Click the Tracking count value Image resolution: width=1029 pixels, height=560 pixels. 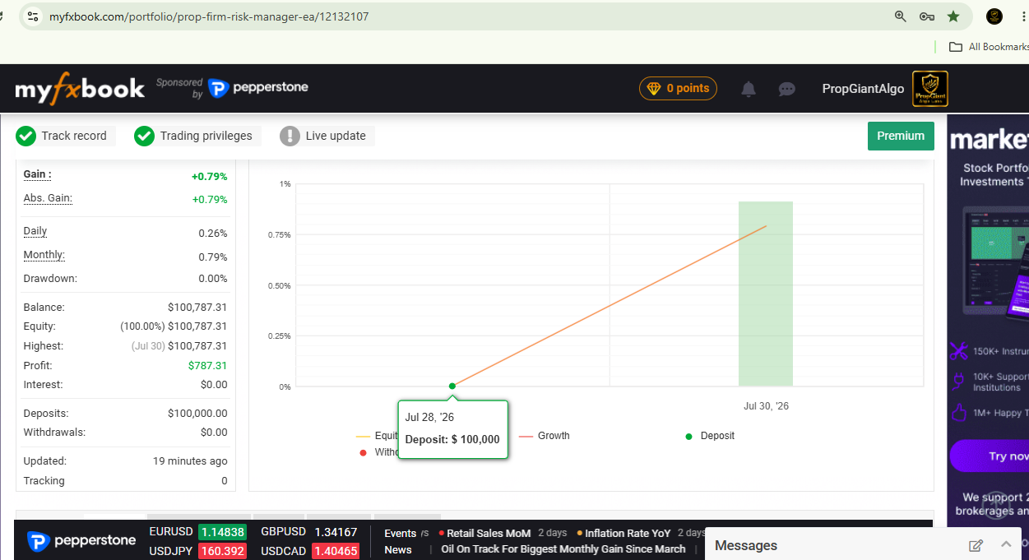(x=225, y=481)
